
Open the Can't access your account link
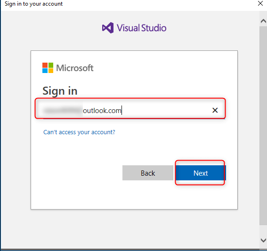click(79, 132)
